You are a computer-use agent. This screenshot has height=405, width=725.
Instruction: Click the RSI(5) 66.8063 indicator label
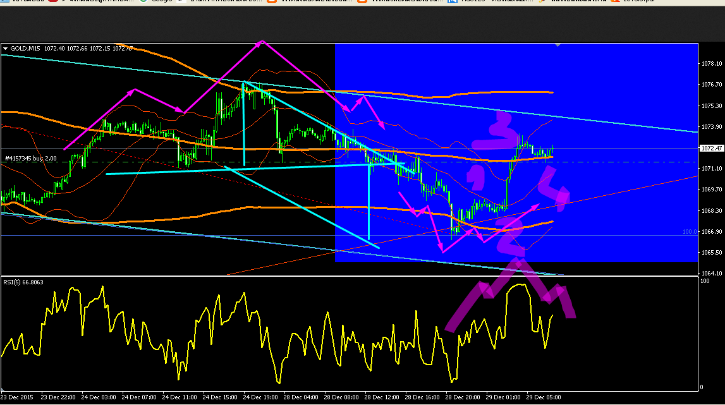[x=23, y=282]
